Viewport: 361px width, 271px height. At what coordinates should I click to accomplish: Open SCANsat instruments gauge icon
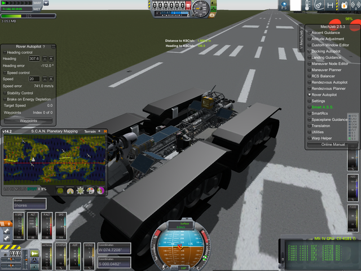click(70, 191)
